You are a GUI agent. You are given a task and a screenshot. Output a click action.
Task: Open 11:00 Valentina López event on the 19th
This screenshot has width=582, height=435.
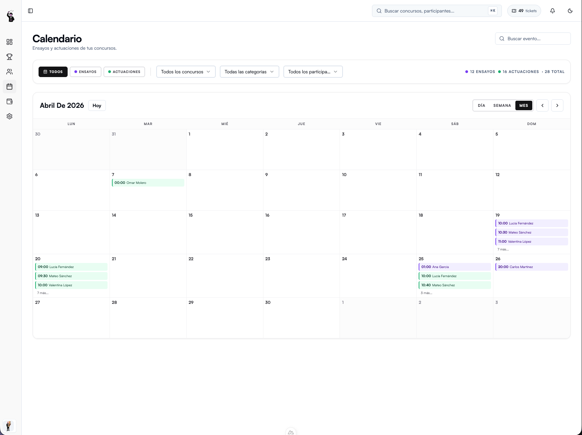coord(532,241)
